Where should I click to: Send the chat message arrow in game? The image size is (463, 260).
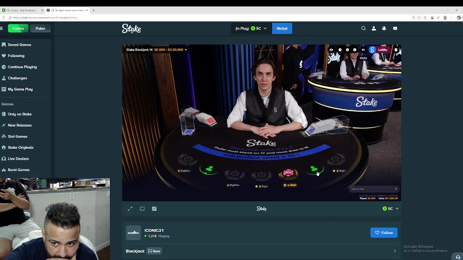click(x=396, y=189)
